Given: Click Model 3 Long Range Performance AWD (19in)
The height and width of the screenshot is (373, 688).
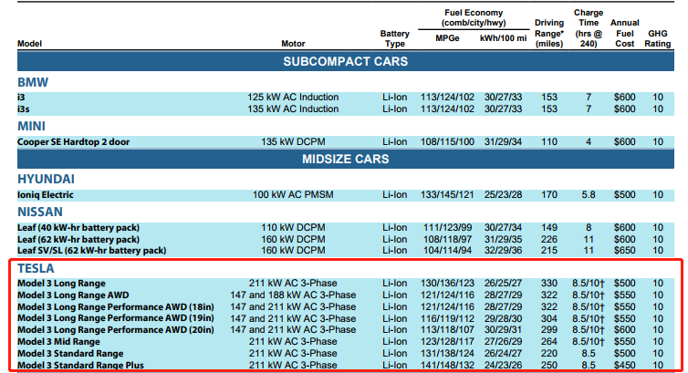Looking at the screenshot, I should click(116, 318).
